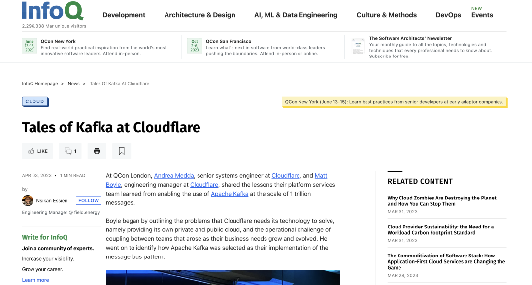This screenshot has height=285, width=532.
Task: Open Nsikan Essien author name link
Action: (52, 200)
